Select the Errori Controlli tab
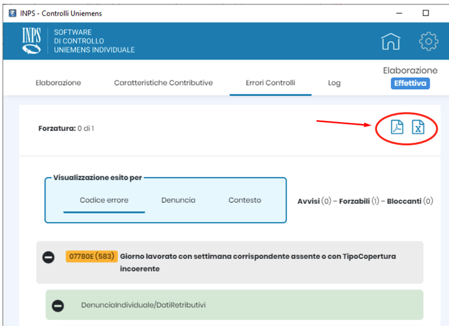 [x=270, y=83]
